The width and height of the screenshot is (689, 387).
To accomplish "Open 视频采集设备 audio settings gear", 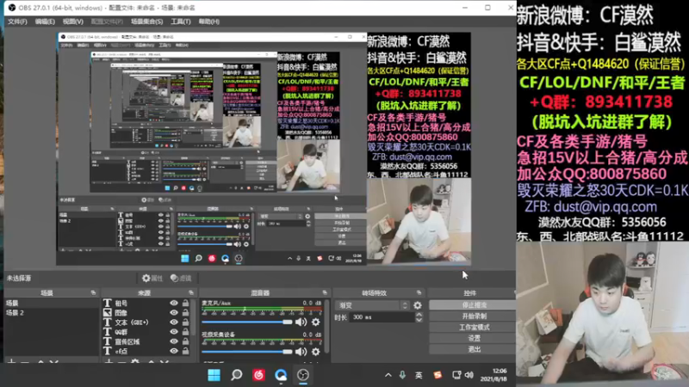I will (x=315, y=352).
